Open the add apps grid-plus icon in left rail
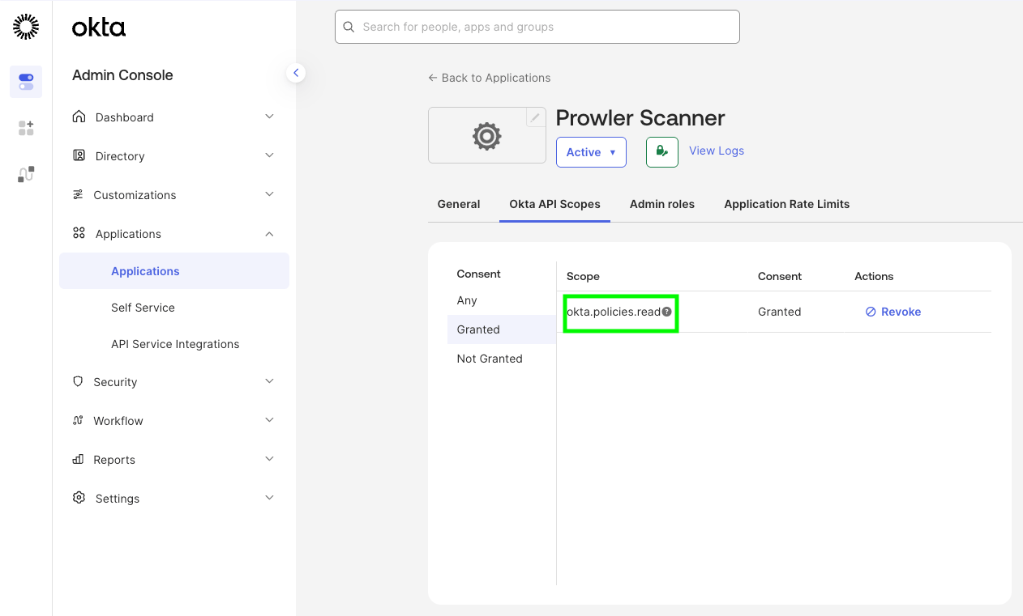 (x=26, y=128)
